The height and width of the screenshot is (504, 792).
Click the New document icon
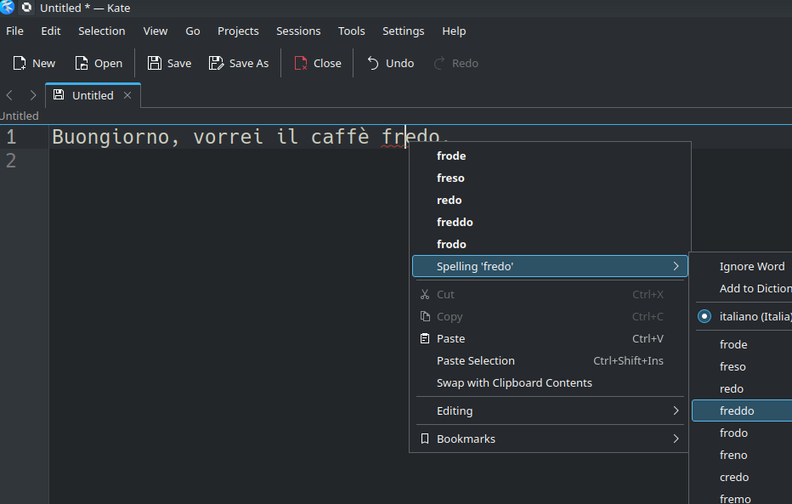[x=20, y=63]
